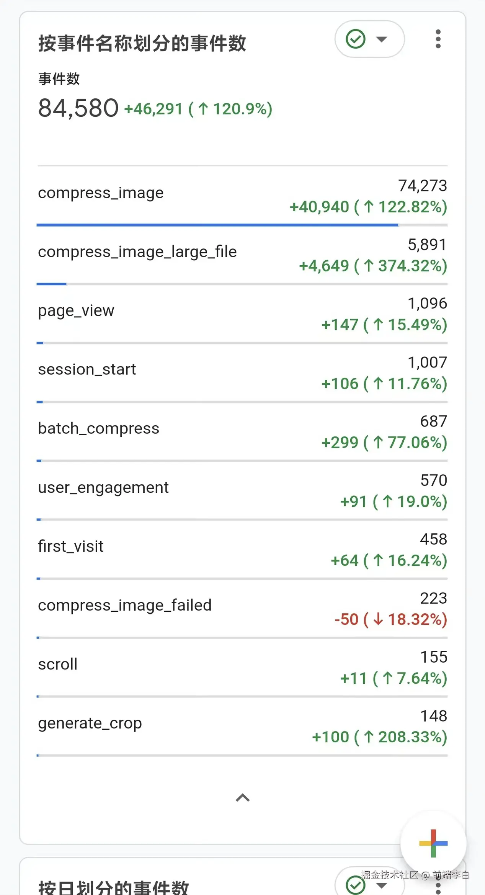Click the batch_compress event name

98,428
